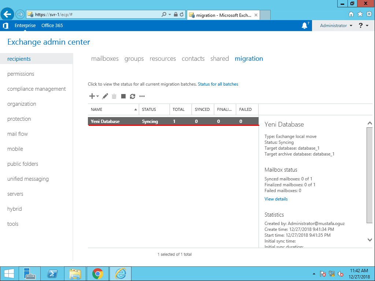Sort by FAILED column header

click(x=247, y=109)
